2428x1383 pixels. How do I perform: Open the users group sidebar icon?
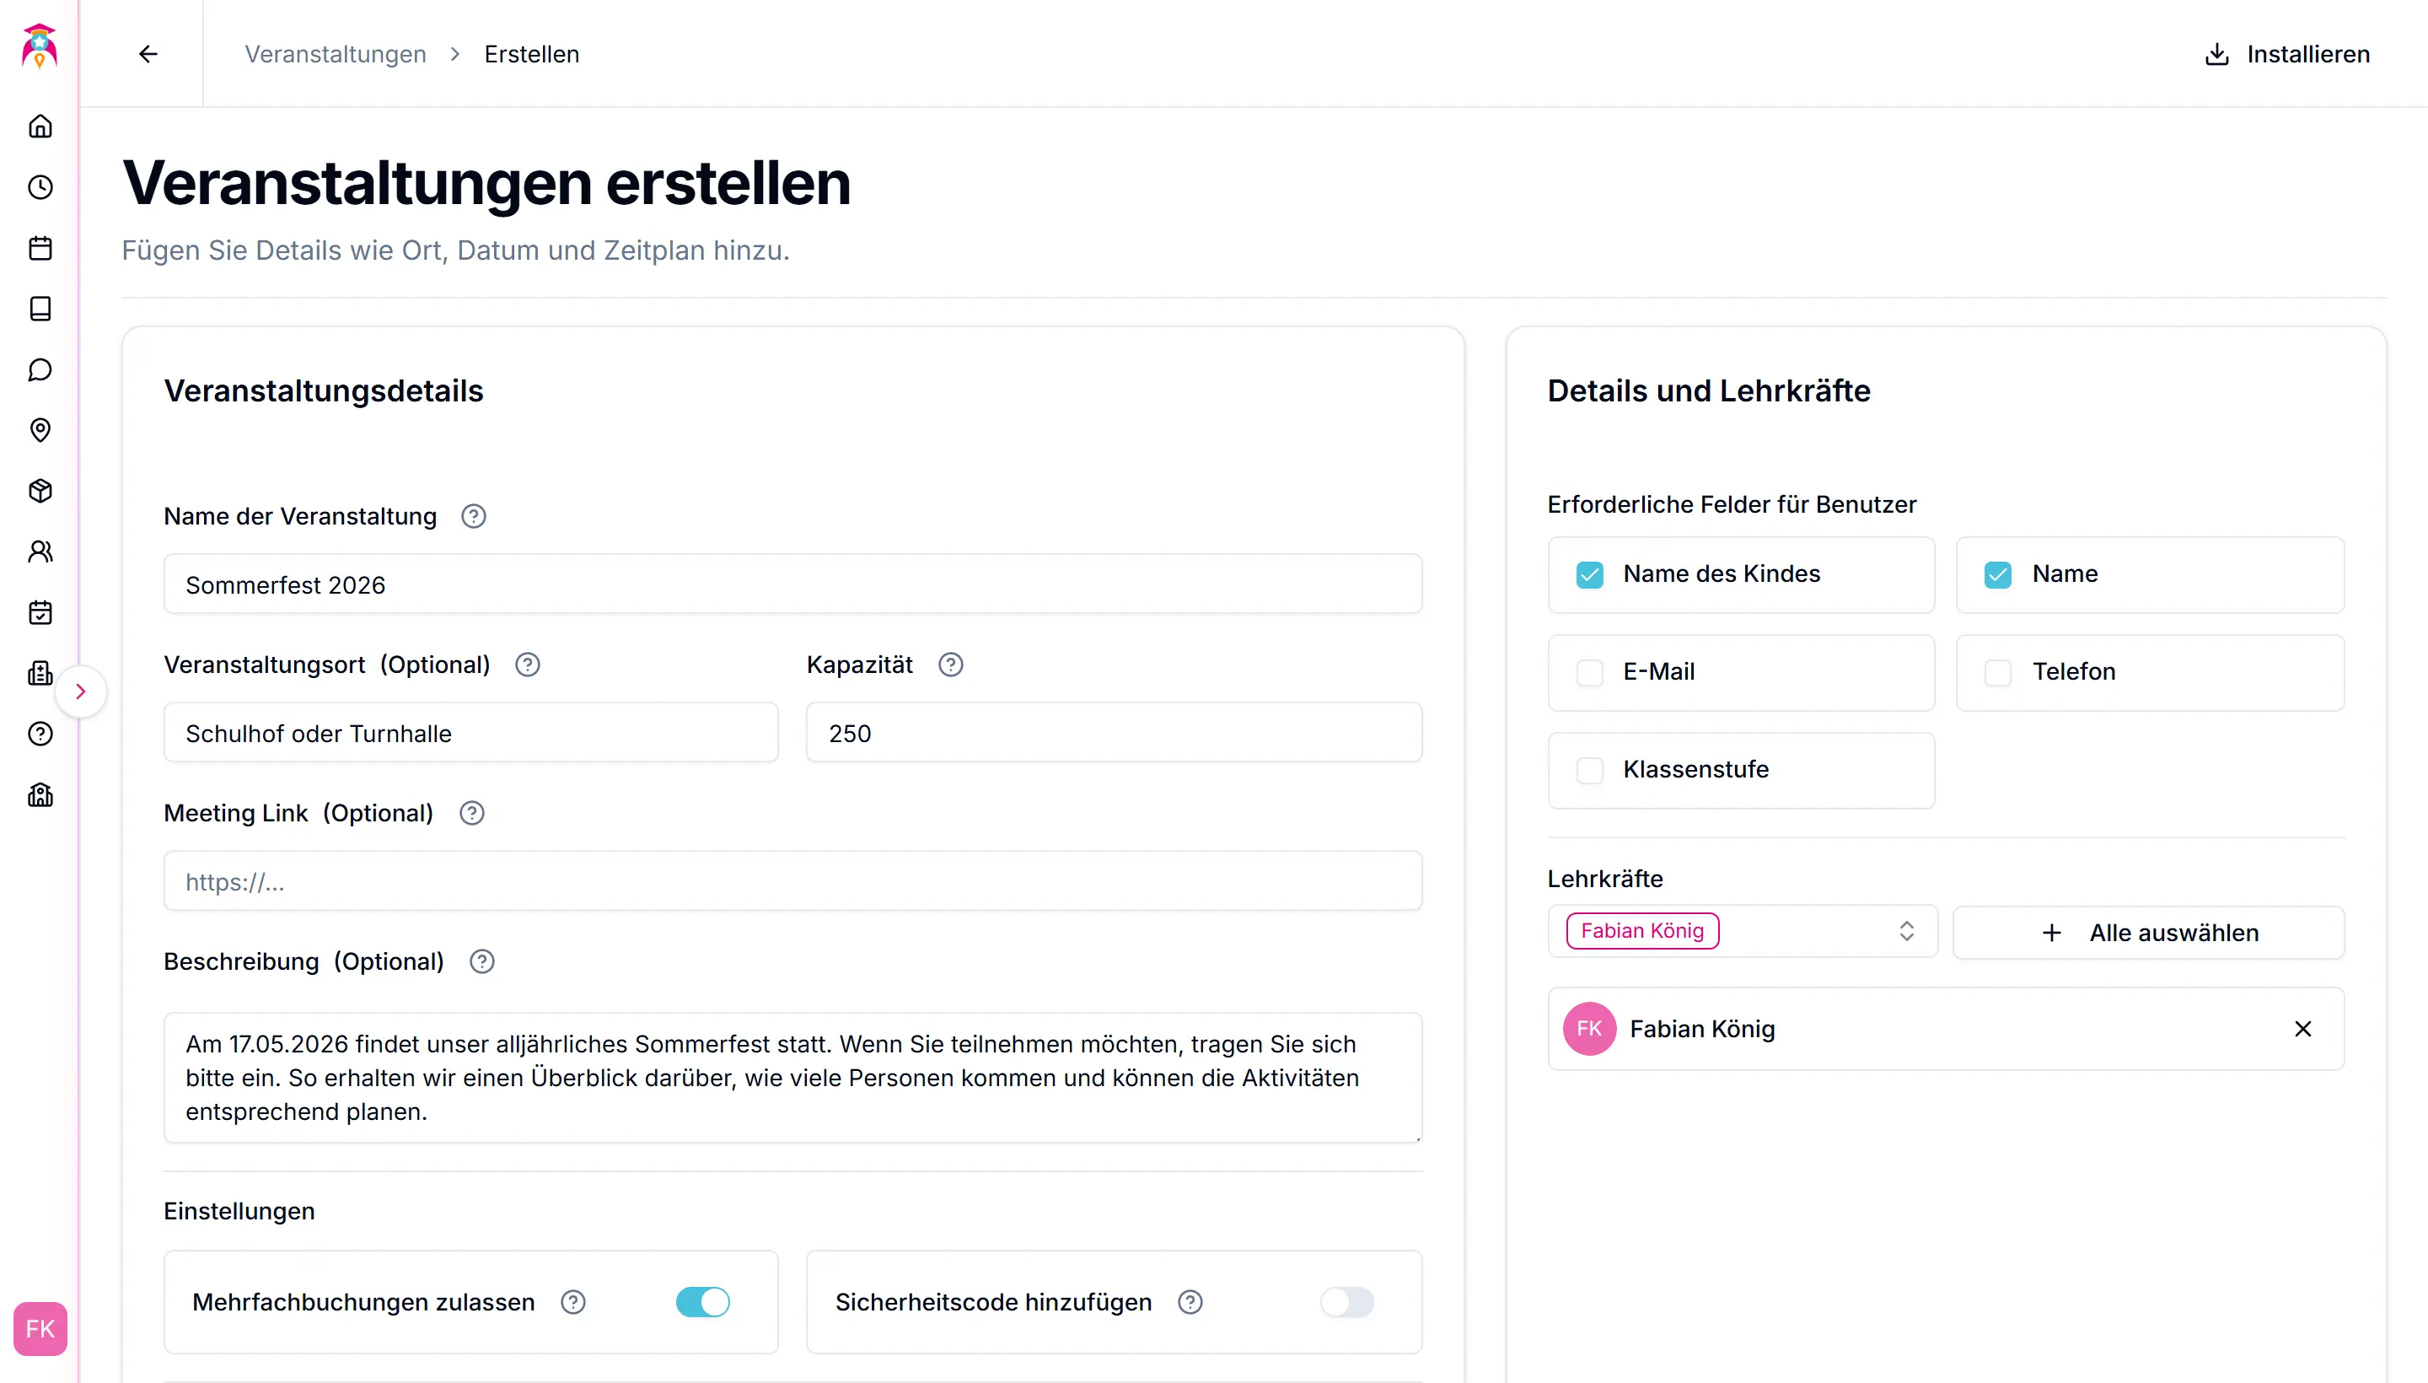(x=40, y=552)
